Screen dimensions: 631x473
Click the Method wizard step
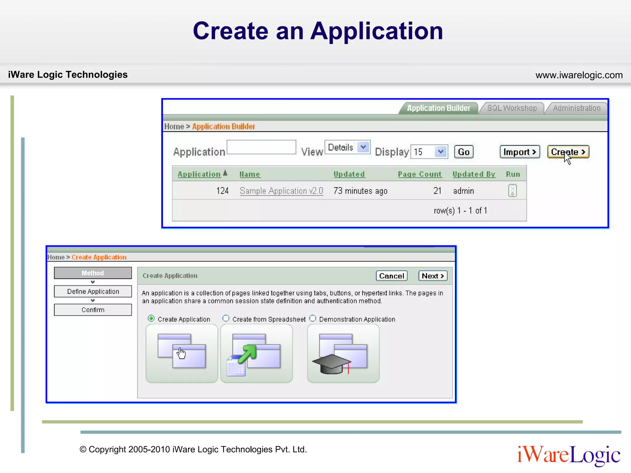[93, 273]
